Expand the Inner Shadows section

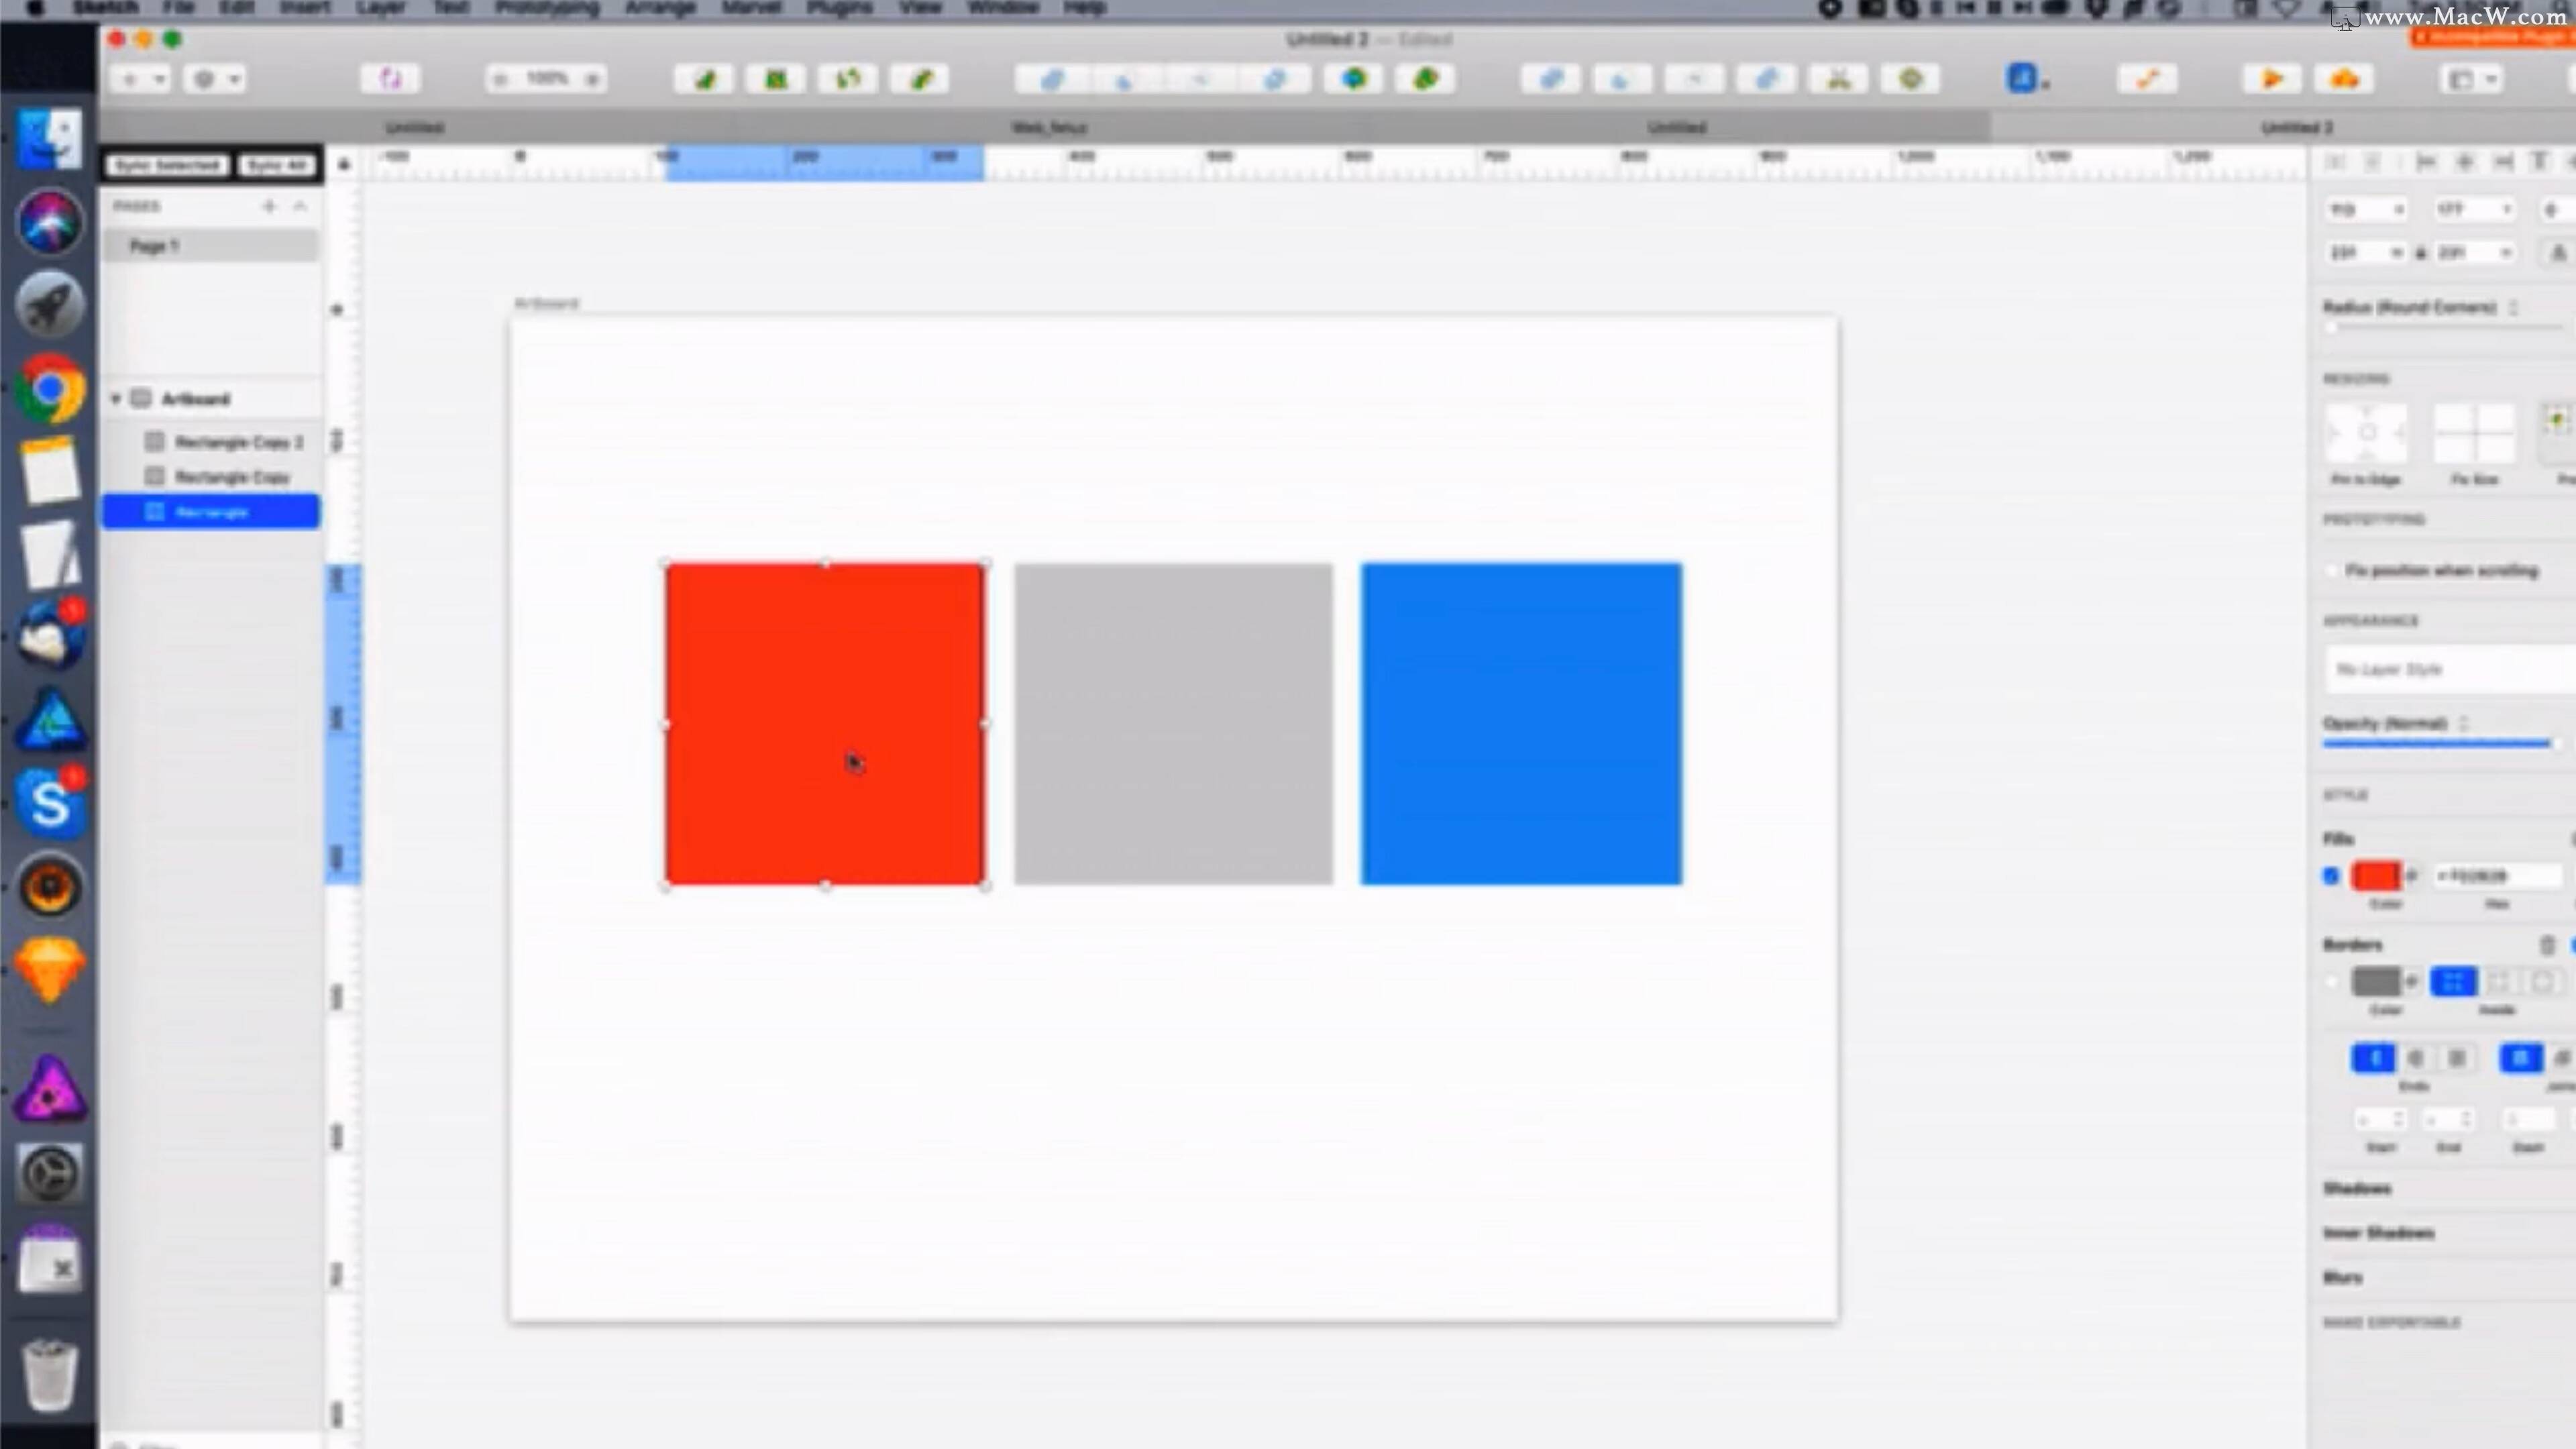point(2378,1233)
